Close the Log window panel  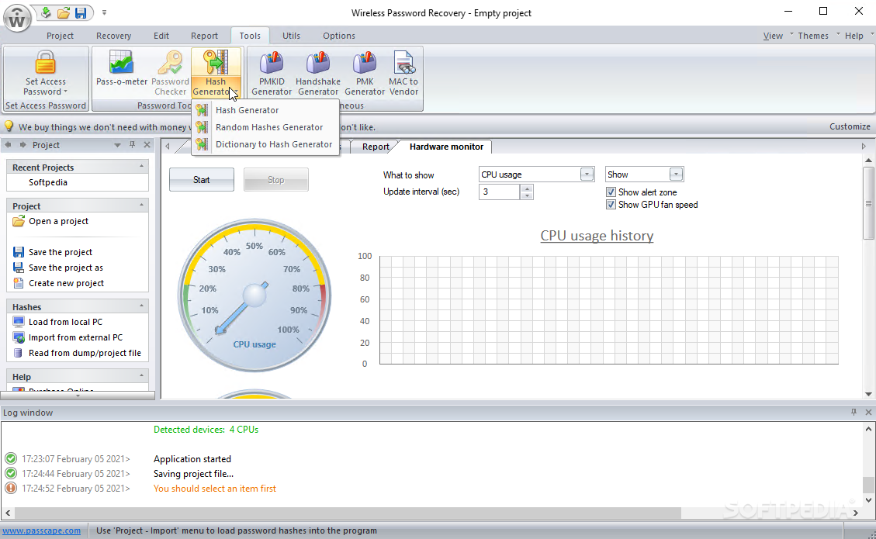[868, 413]
